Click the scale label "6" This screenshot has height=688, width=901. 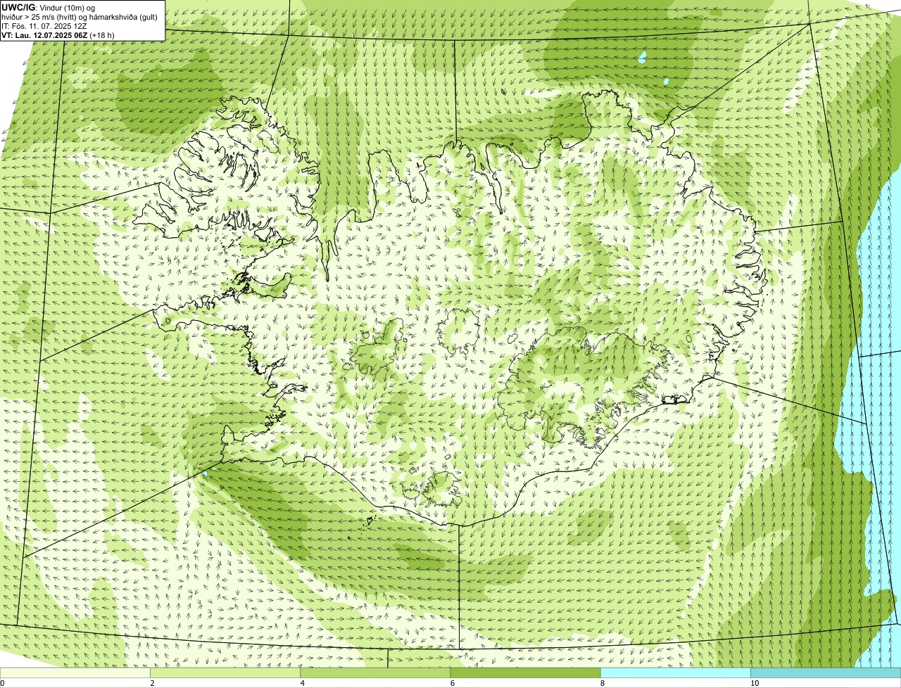click(x=453, y=683)
